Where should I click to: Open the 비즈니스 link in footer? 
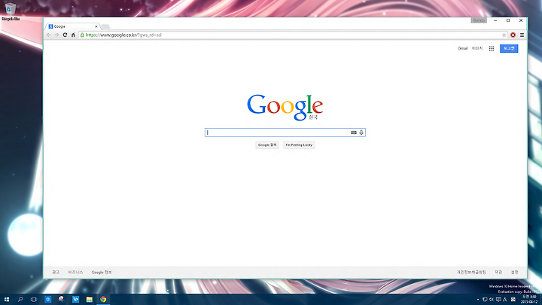(75, 272)
